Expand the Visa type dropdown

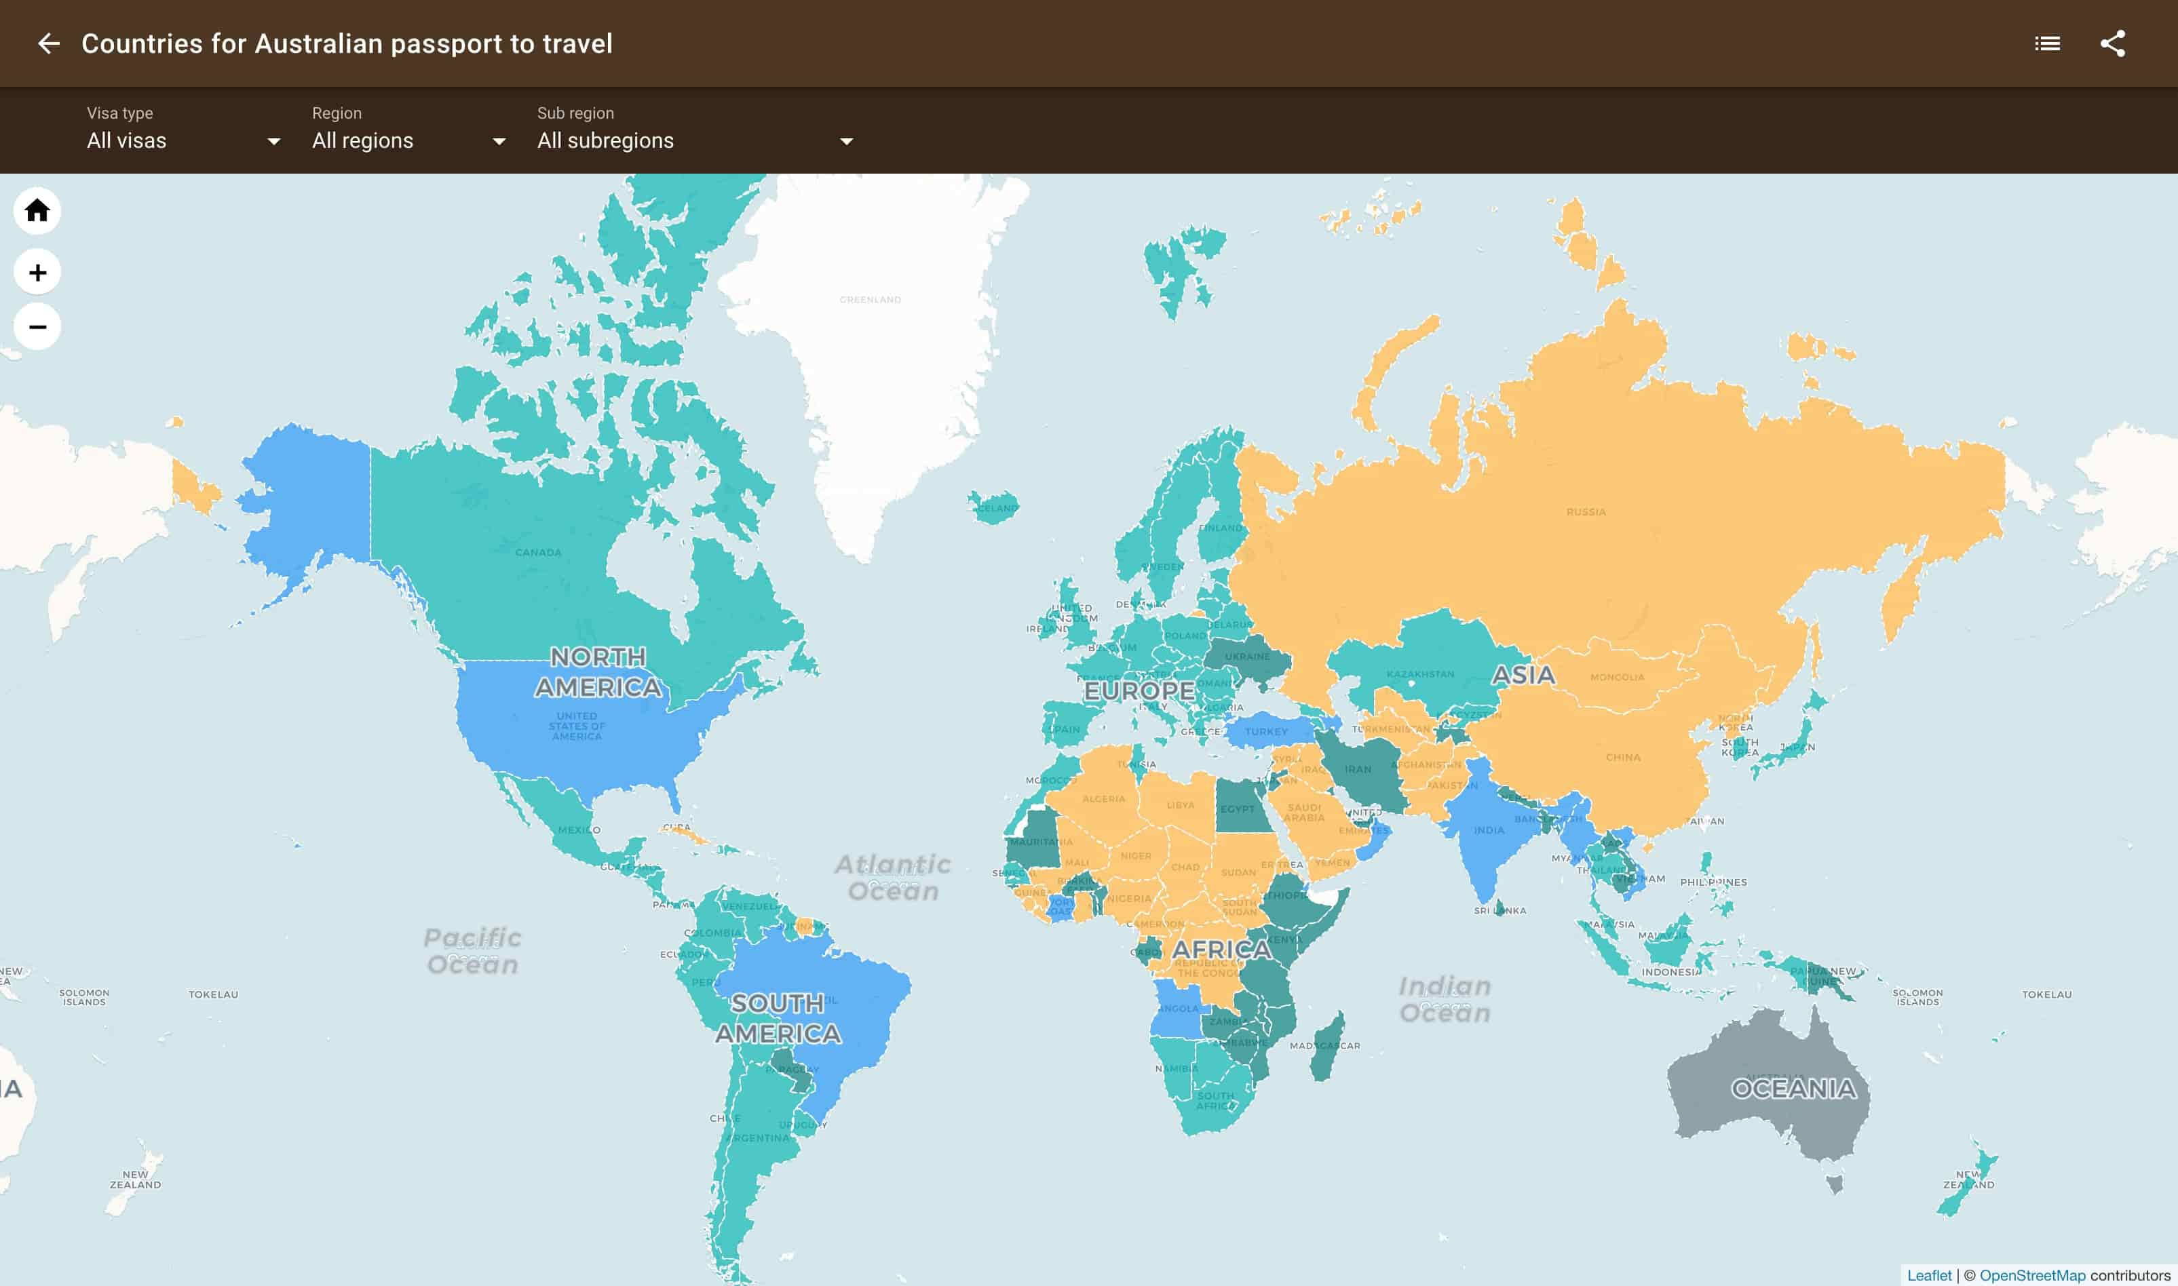[183, 140]
